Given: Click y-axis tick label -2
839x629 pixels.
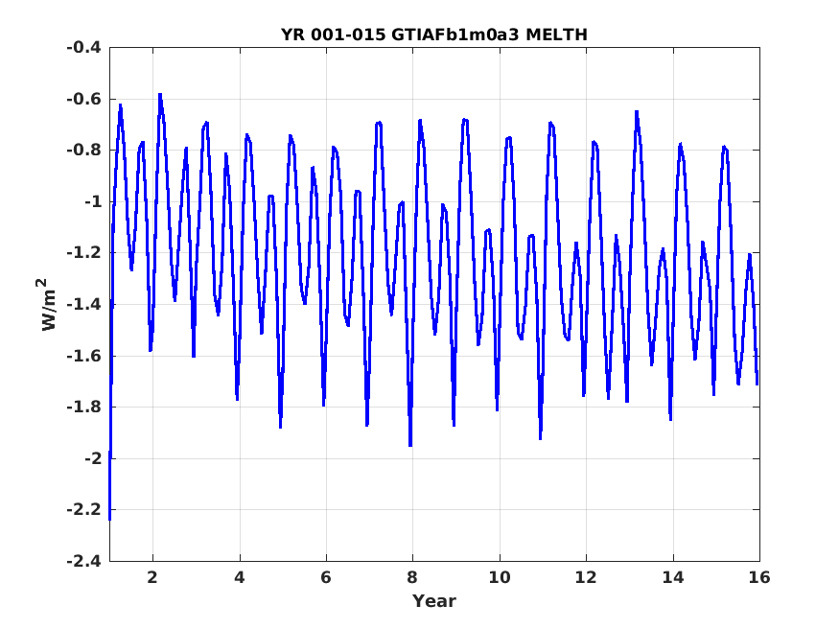Looking at the screenshot, I should pyautogui.click(x=92, y=458).
